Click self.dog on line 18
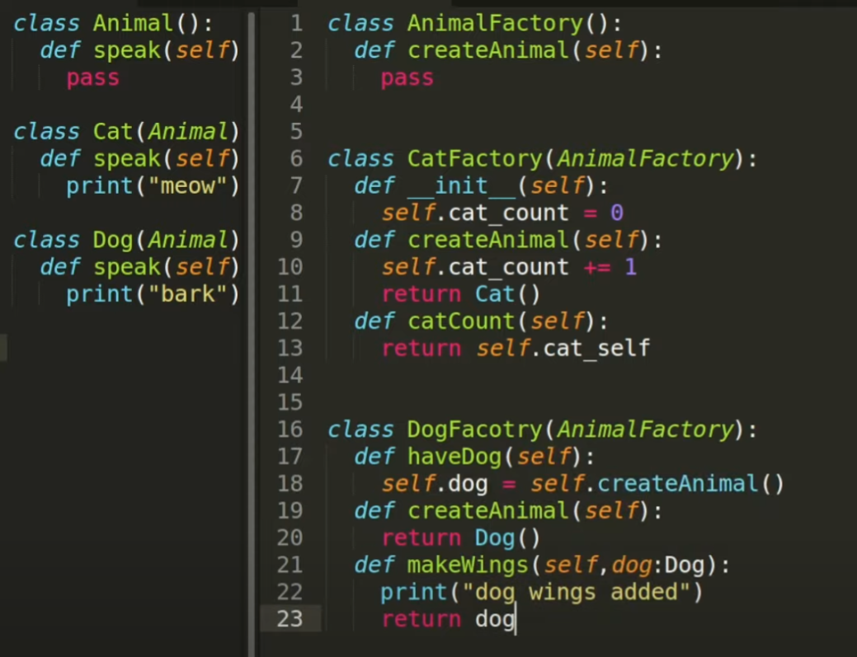857x657 pixels. click(435, 484)
